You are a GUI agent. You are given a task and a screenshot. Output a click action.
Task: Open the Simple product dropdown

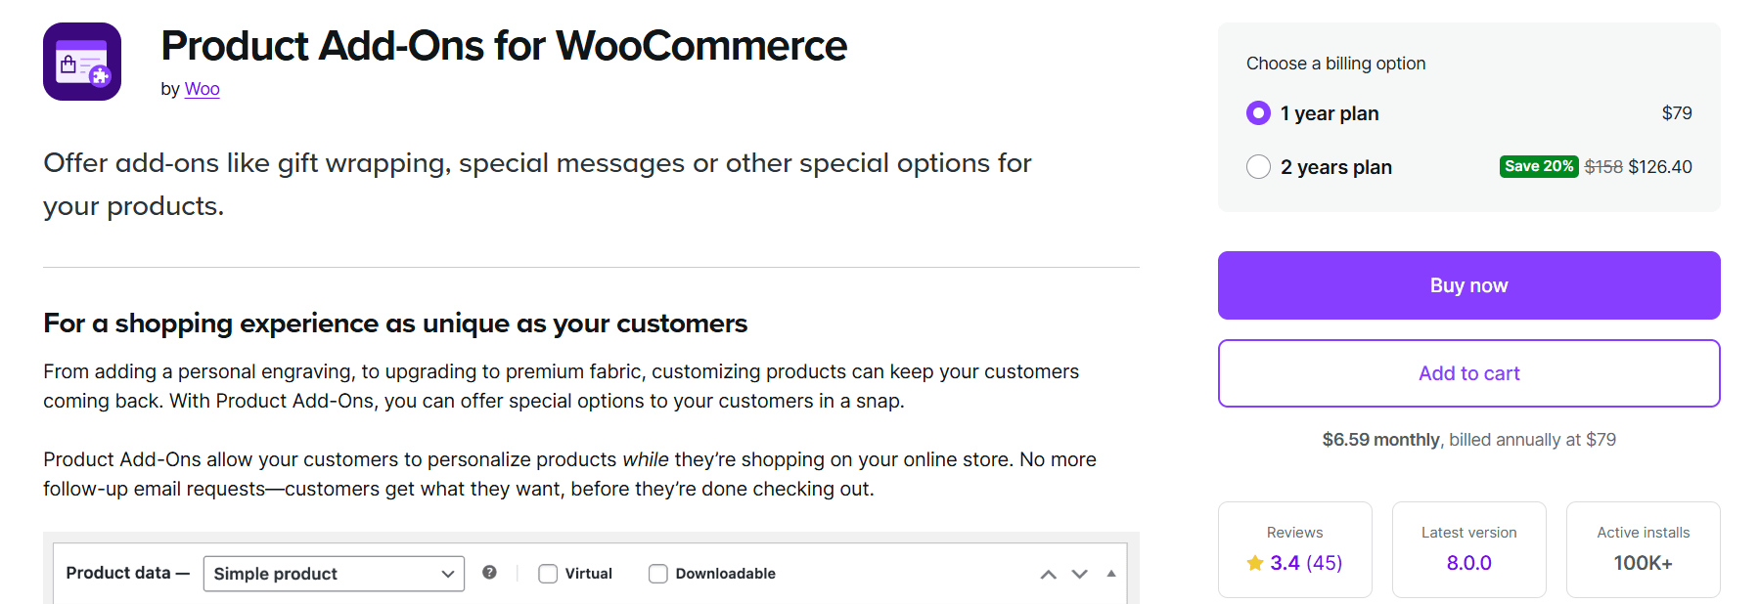334,574
